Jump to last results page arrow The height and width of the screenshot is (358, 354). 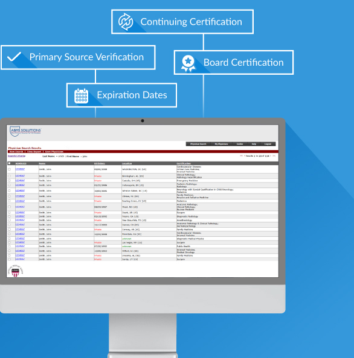click(274, 156)
